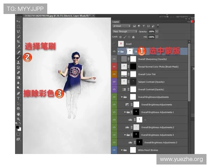Select the Lasso tool
Screen dimensions: 210x168
click(x=18, y=31)
